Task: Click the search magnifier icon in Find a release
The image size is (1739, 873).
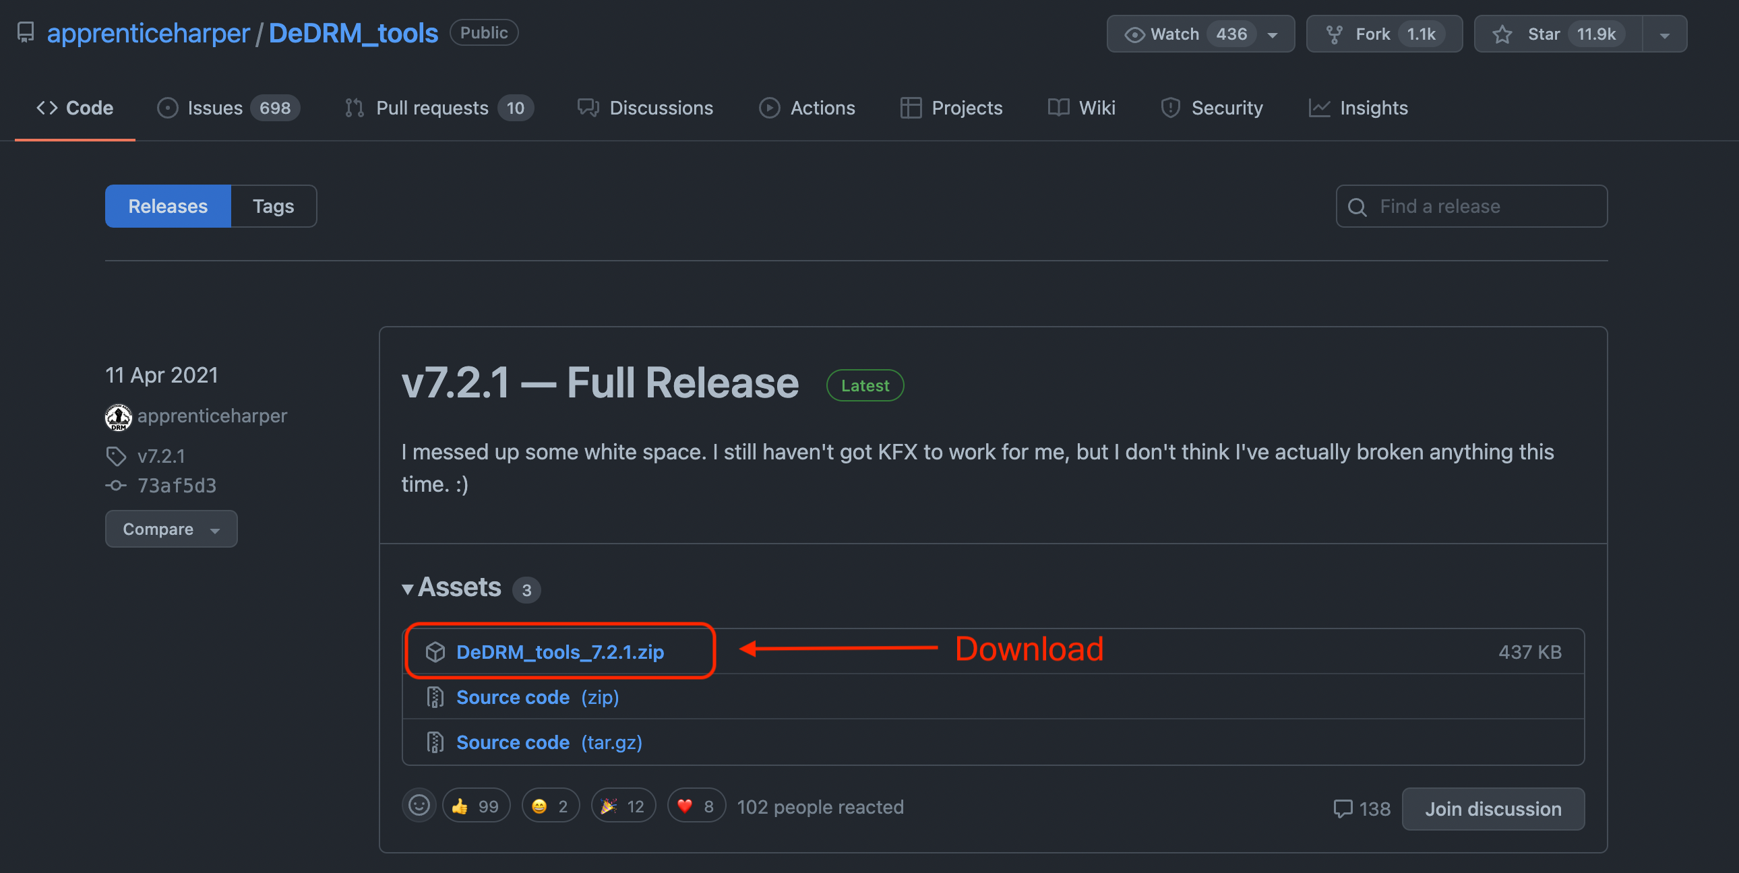Action: click(x=1357, y=207)
